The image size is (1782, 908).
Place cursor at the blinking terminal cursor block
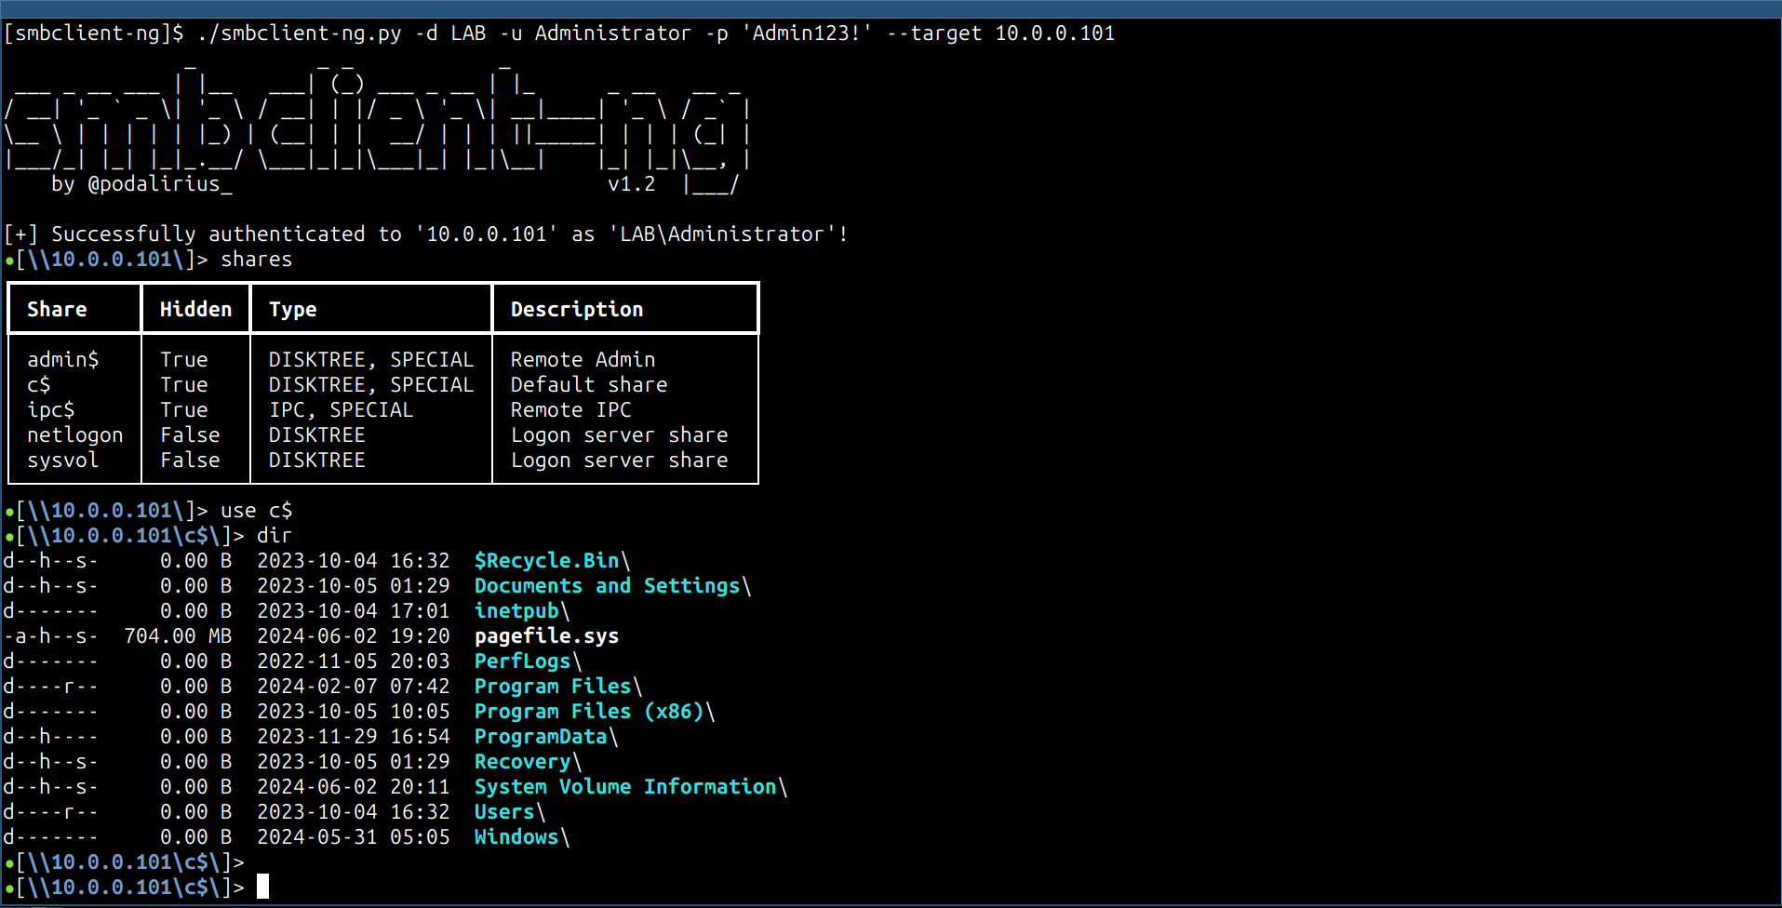(x=262, y=887)
